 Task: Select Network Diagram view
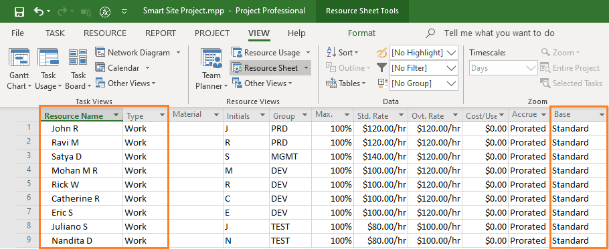tap(133, 53)
